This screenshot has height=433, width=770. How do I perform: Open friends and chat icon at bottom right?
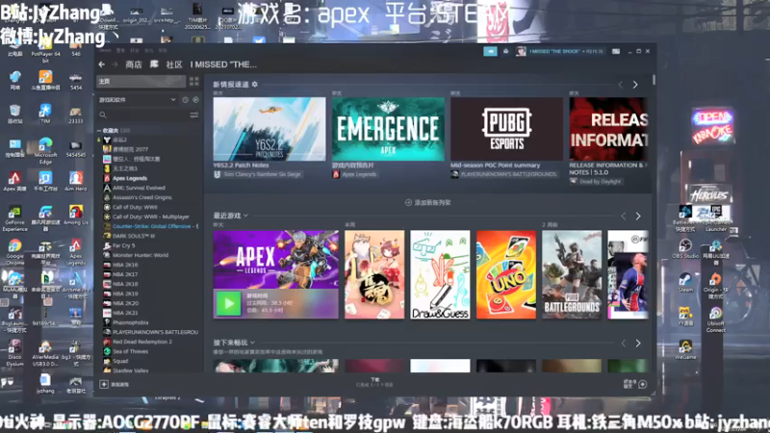coord(642,384)
